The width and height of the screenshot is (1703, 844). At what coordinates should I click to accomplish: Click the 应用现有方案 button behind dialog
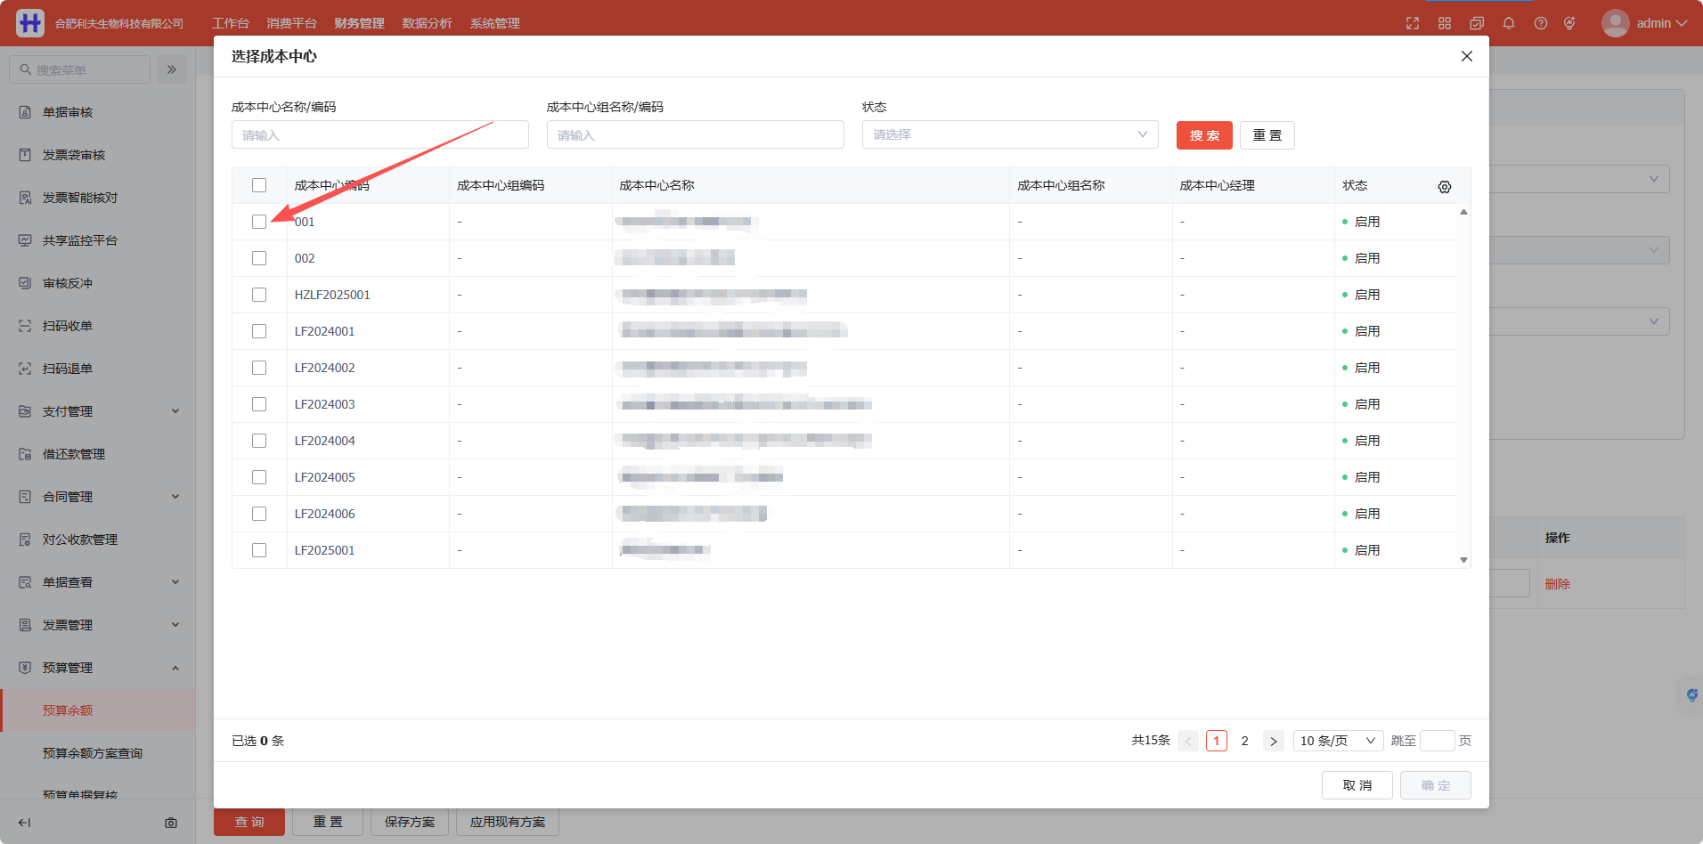508,822
